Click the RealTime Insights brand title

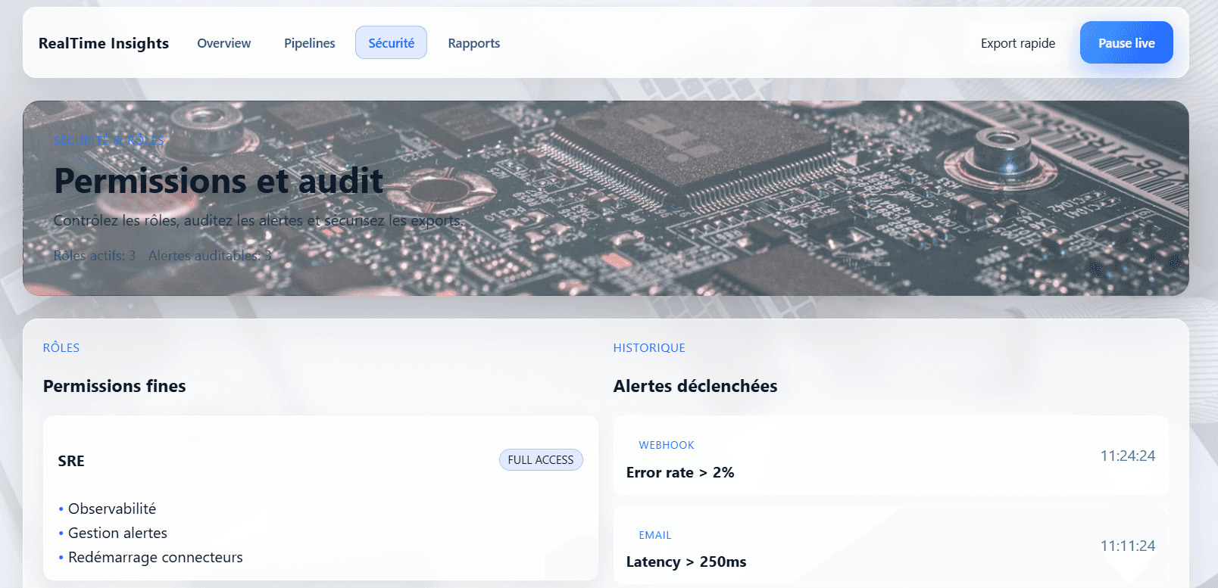tap(104, 43)
